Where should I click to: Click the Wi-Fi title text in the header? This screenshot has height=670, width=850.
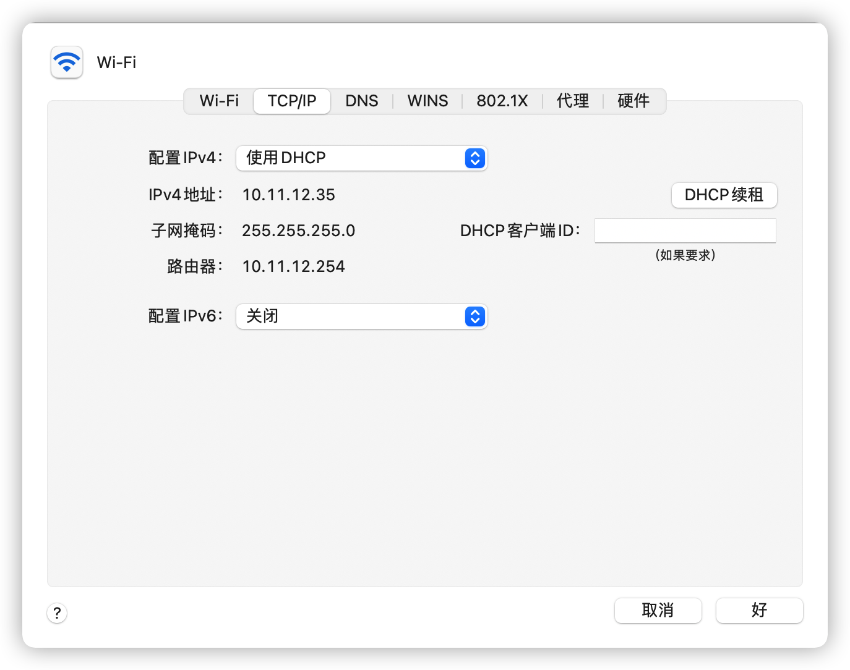coord(117,62)
